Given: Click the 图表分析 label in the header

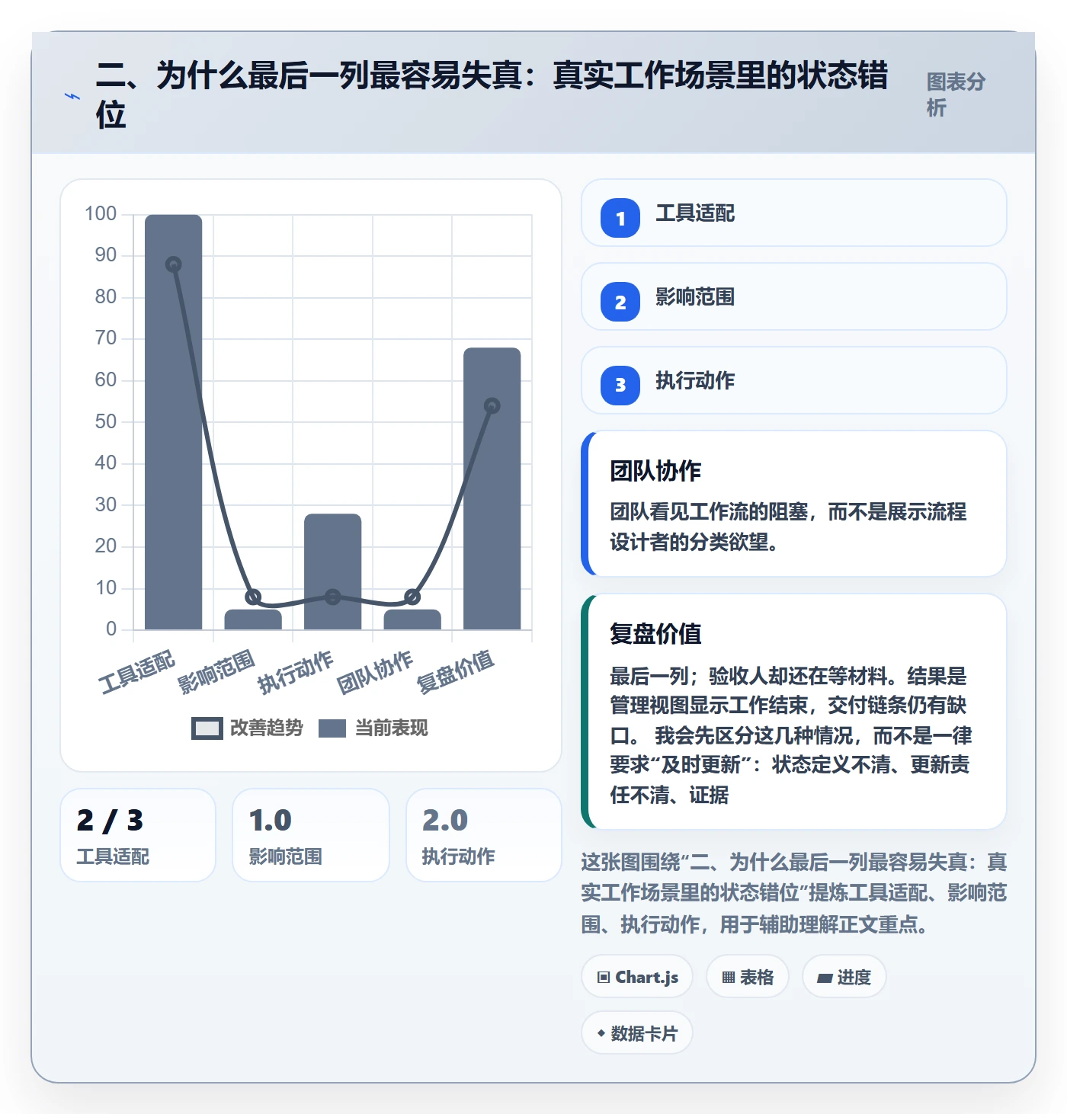Looking at the screenshot, I should pos(956,94).
